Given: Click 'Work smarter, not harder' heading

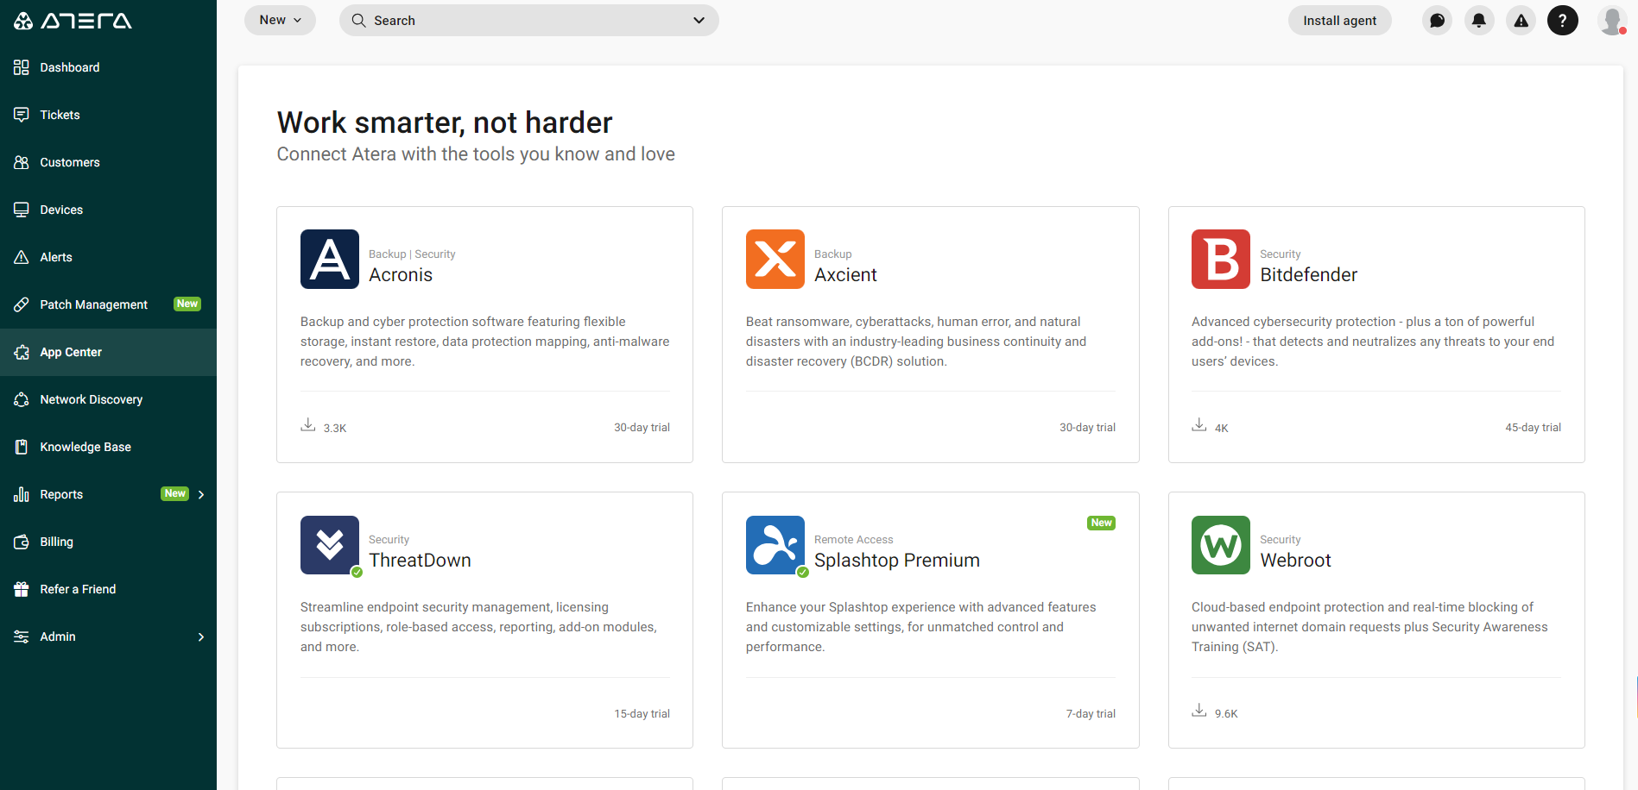Looking at the screenshot, I should pos(445,122).
